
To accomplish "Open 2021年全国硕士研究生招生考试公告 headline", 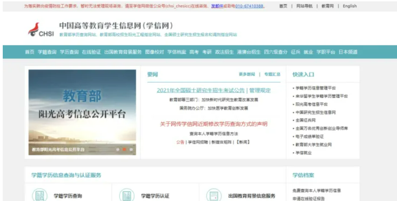I will 201,90.
